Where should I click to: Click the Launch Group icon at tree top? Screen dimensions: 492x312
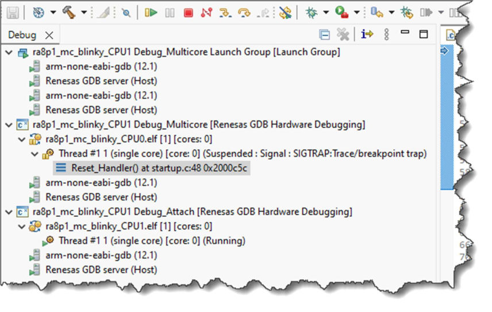click(x=23, y=53)
